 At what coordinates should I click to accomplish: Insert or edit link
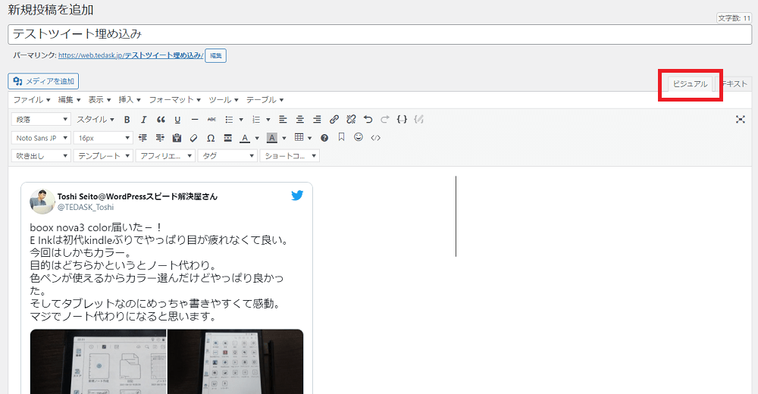coord(334,120)
